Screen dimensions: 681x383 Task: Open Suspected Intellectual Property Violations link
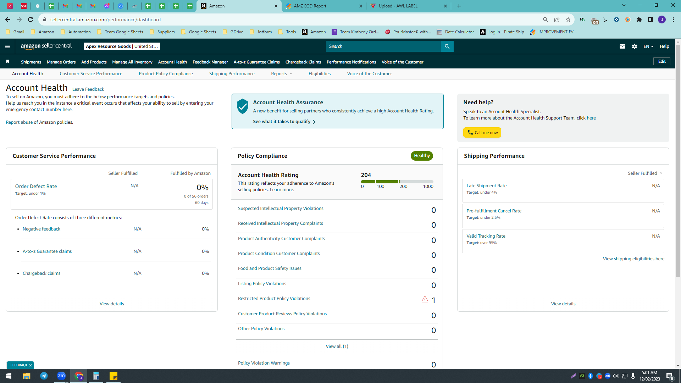[x=281, y=209]
